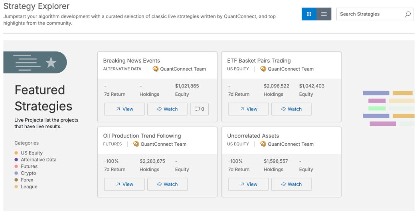The image size is (419, 214).
Task: Watch the Uncorrelated Assets strategy
Action: (x=292, y=184)
